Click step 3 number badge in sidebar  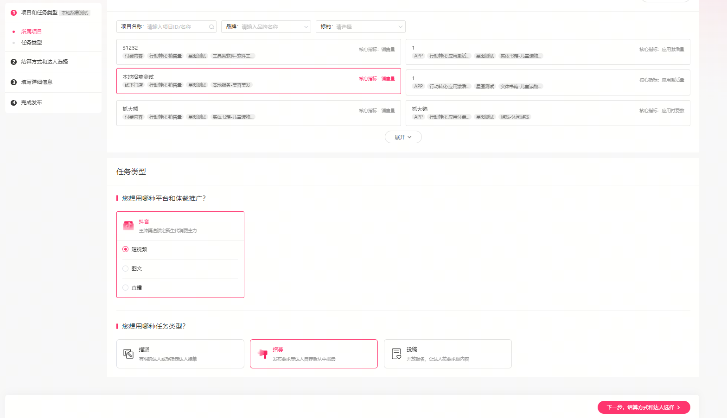13,82
